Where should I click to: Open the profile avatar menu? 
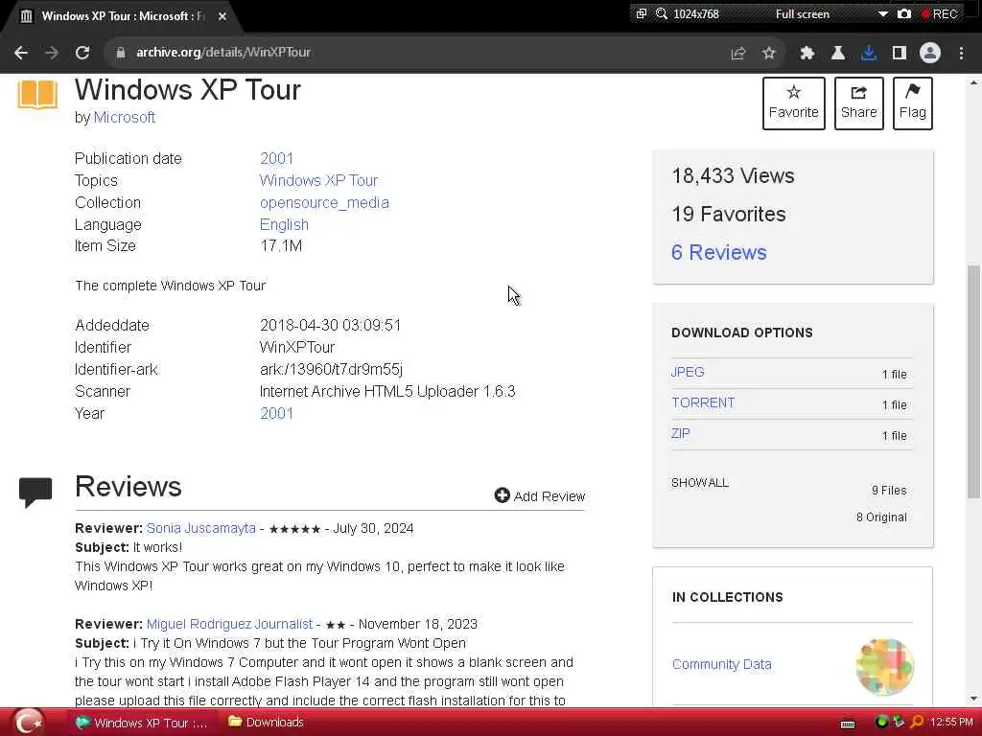(x=930, y=54)
